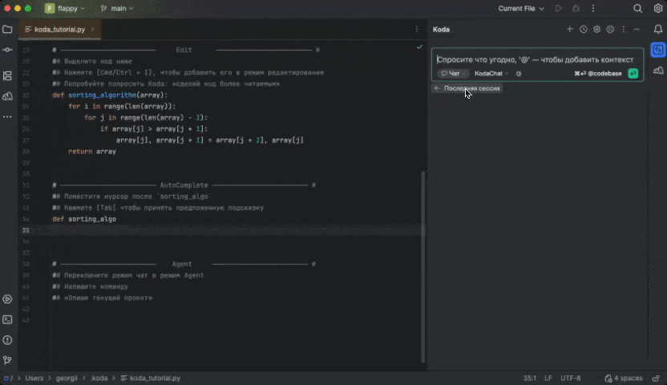Open the Project folder tool window
This screenshot has width=667, height=385.
pyautogui.click(x=8, y=30)
